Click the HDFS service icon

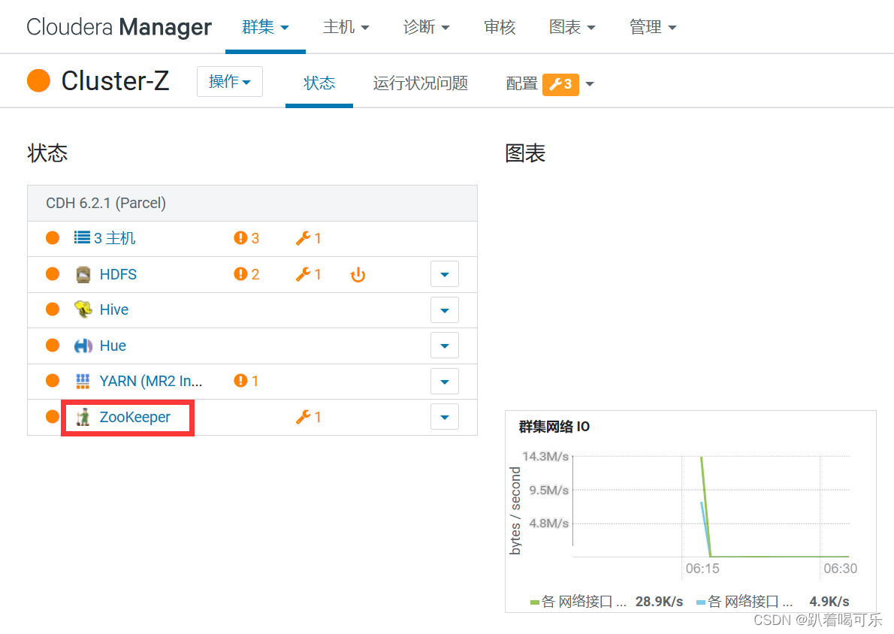pyautogui.click(x=83, y=274)
